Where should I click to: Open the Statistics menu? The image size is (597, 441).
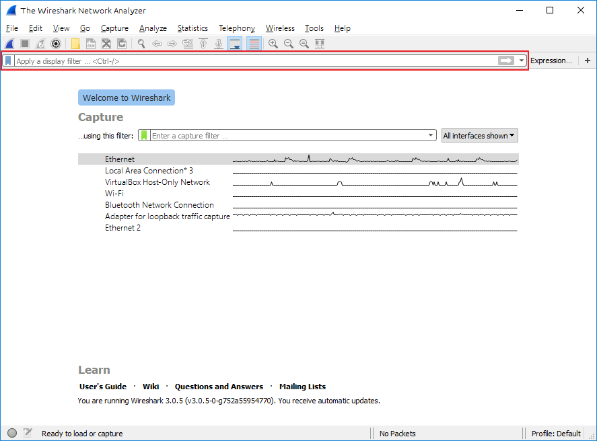click(x=192, y=28)
